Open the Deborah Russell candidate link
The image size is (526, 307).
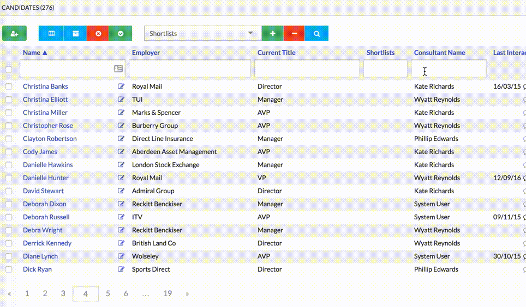[x=46, y=217]
